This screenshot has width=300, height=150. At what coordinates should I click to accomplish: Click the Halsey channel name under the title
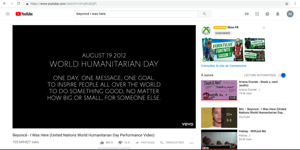click(x=243, y=136)
